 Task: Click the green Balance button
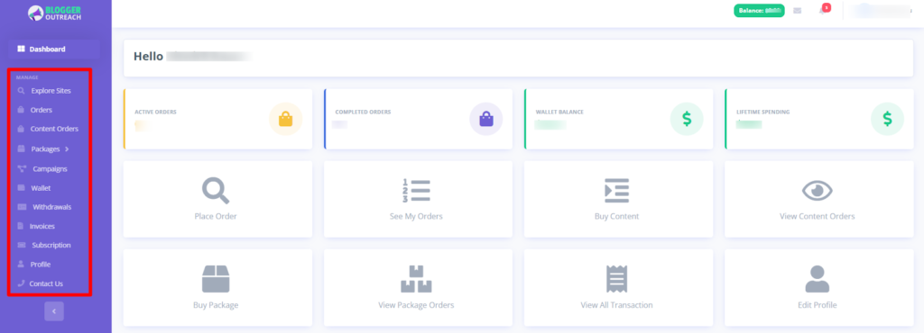tap(759, 11)
